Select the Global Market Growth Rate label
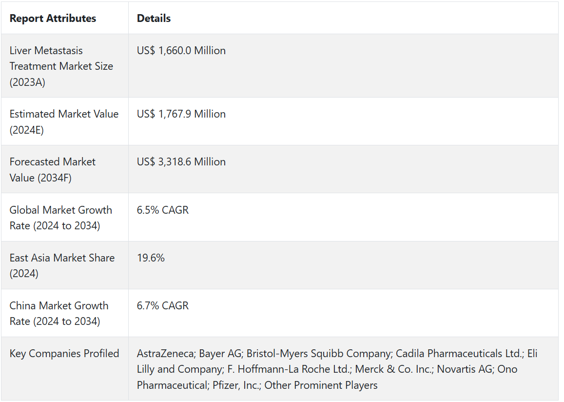 pyautogui.click(x=60, y=218)
